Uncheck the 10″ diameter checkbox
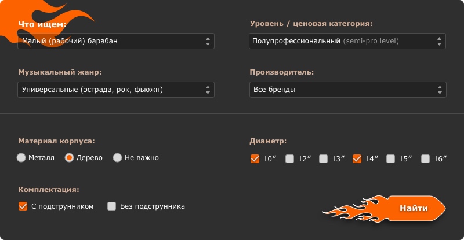464x240 pixels. tap(255, 158)
